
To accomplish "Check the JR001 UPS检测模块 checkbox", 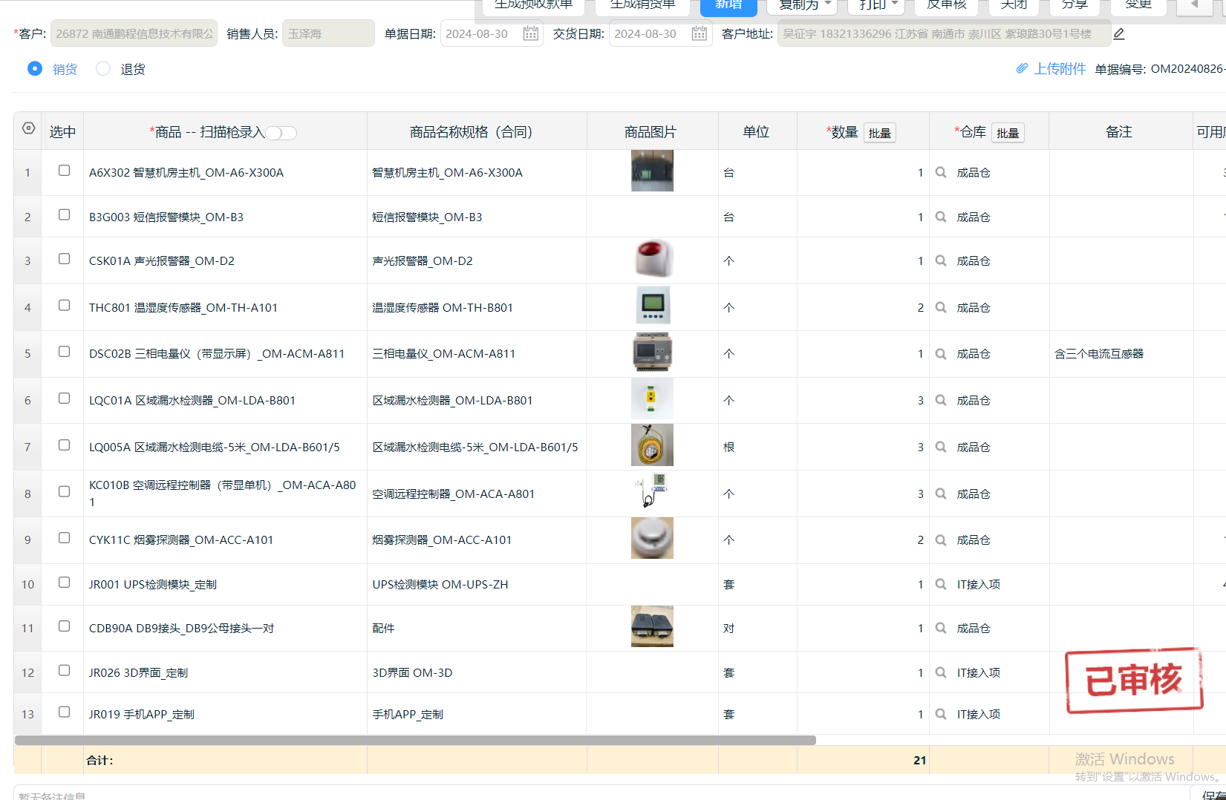I will (x=65, y=582).
